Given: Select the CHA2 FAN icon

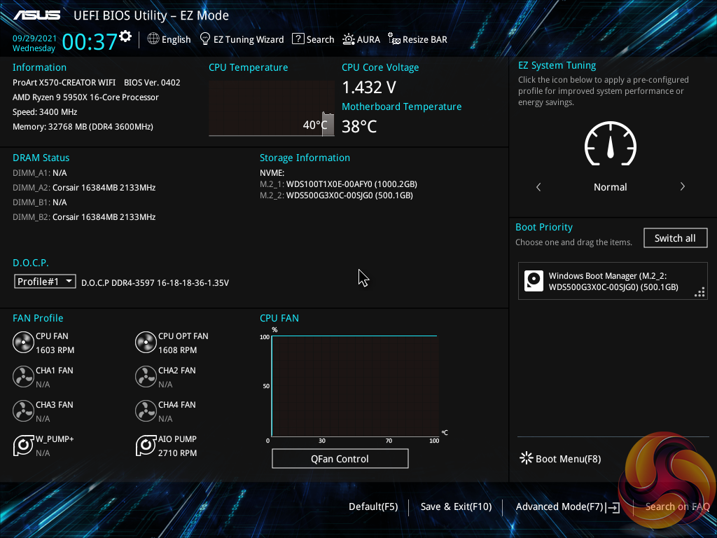Looking at the screenshot, I should tap(146, 377).
